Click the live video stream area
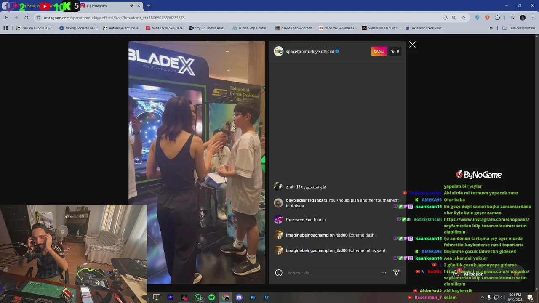The height and width of the screenshot is (303, 539). point(197,162)
